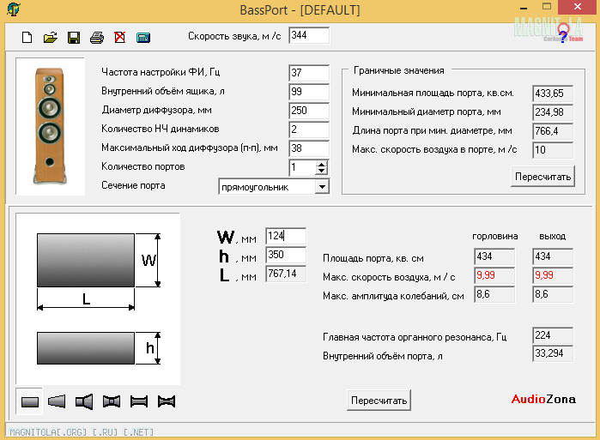Increase Количество портов with up arrow

(x=322, y=164)
